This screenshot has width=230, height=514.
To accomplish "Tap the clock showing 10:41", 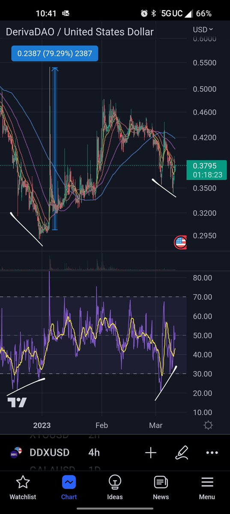I will (46, 13).
